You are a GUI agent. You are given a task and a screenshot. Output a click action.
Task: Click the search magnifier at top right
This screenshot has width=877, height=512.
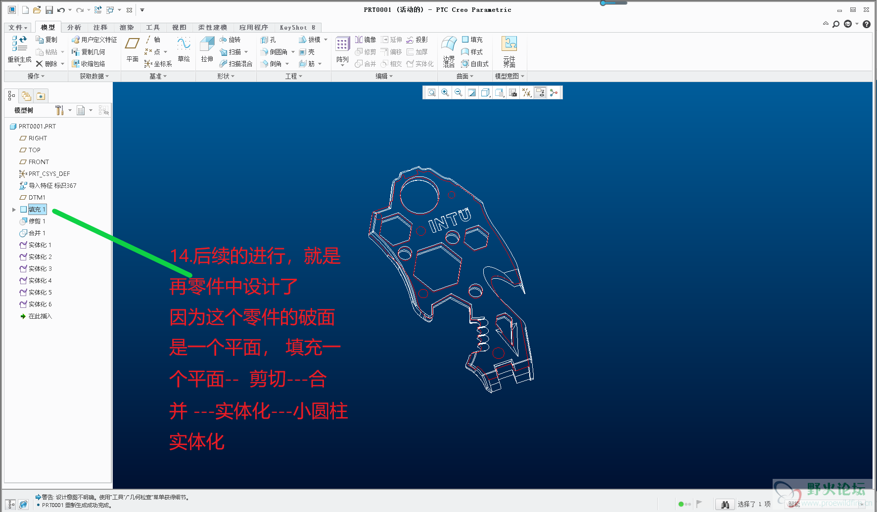(x=836, y=24)
